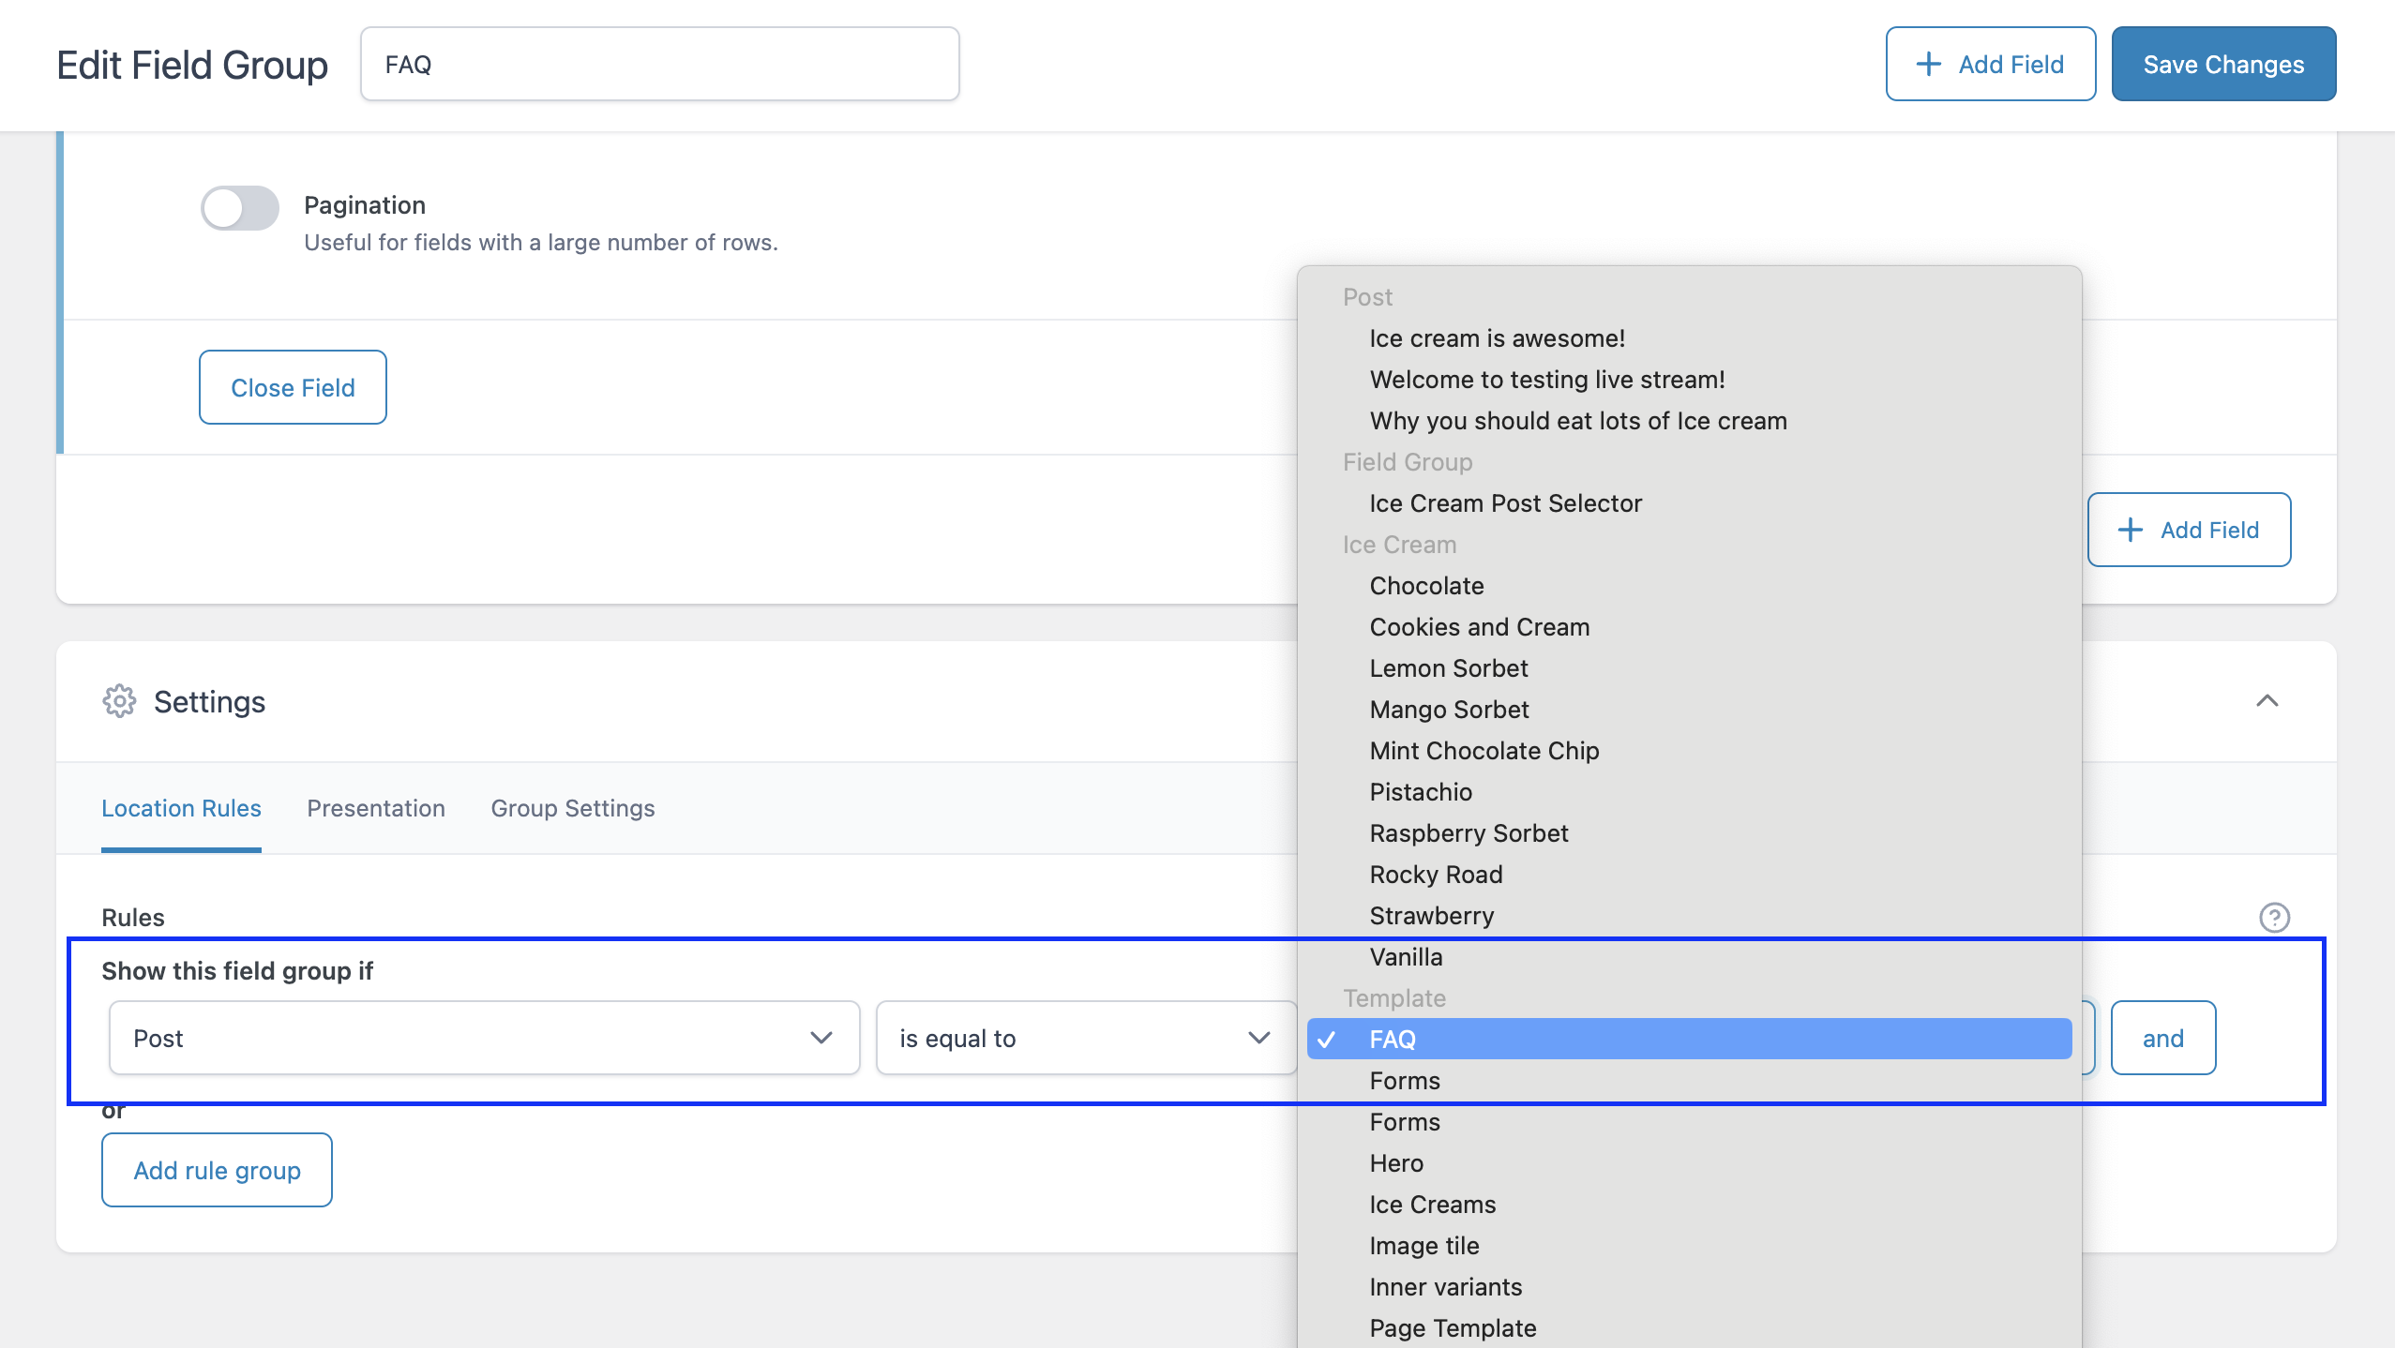Click Add rule group button
Viewport: 2395px width, 1348px height.
217,1170
